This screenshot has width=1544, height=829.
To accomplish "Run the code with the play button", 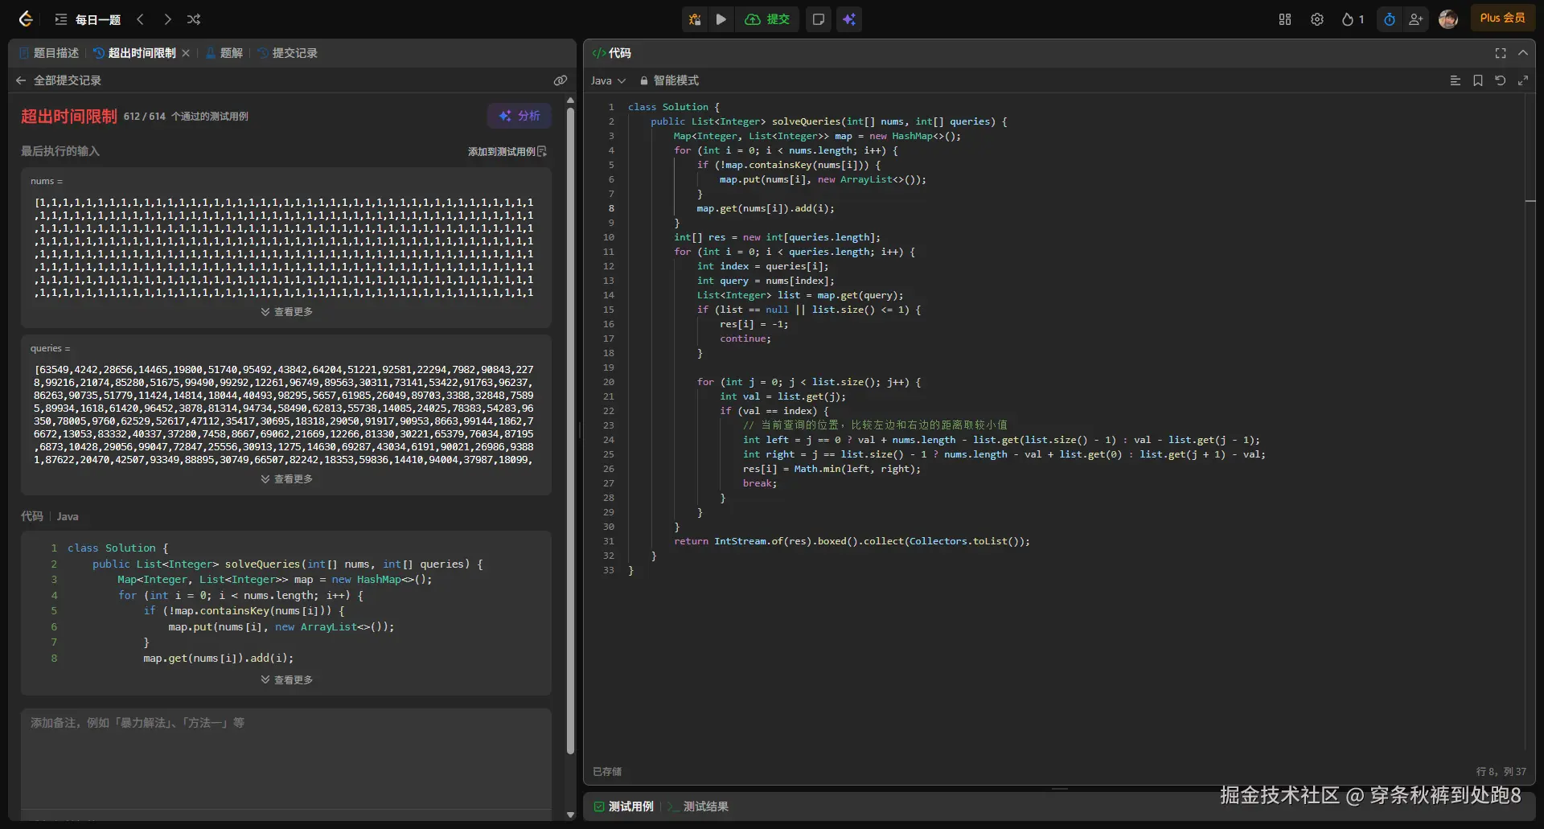I will coord(721,19).
